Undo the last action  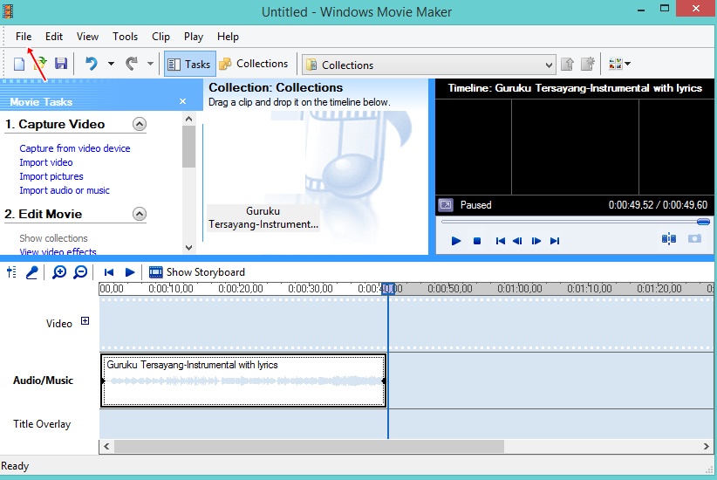92,64
